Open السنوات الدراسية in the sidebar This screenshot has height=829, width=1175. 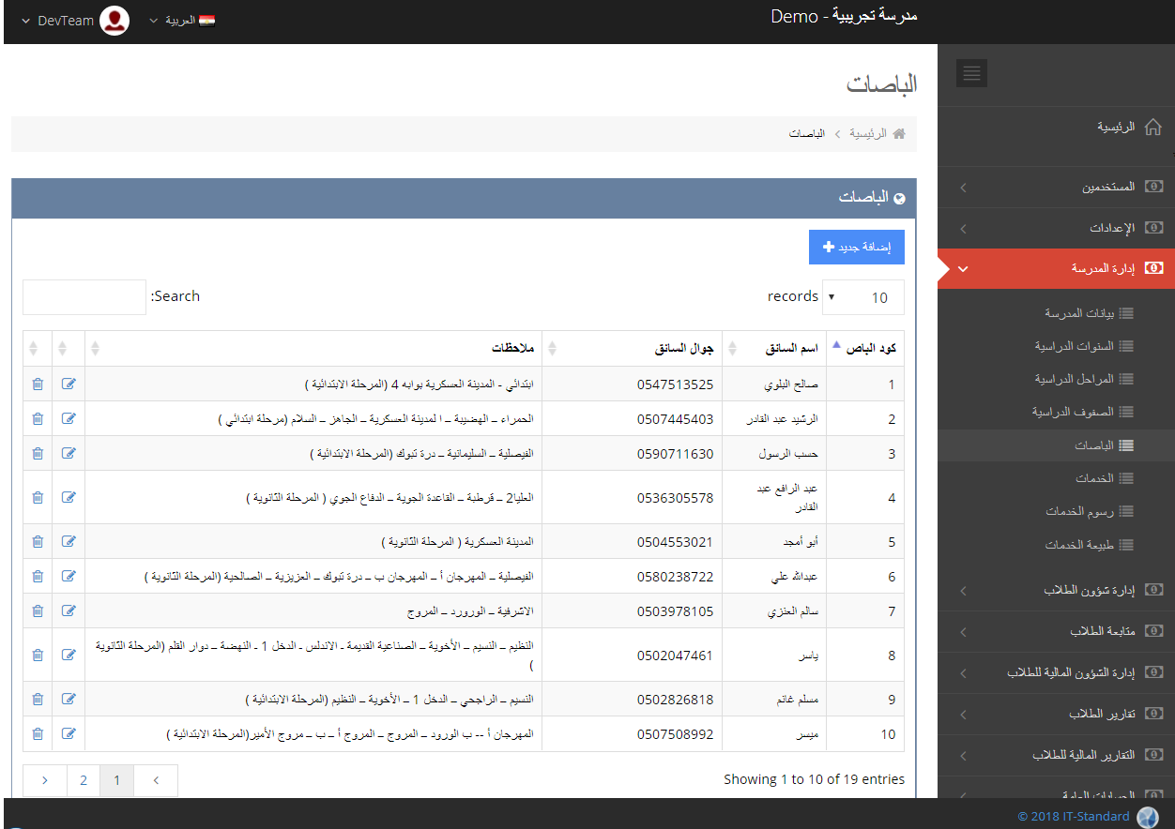tap(1074, 346)
